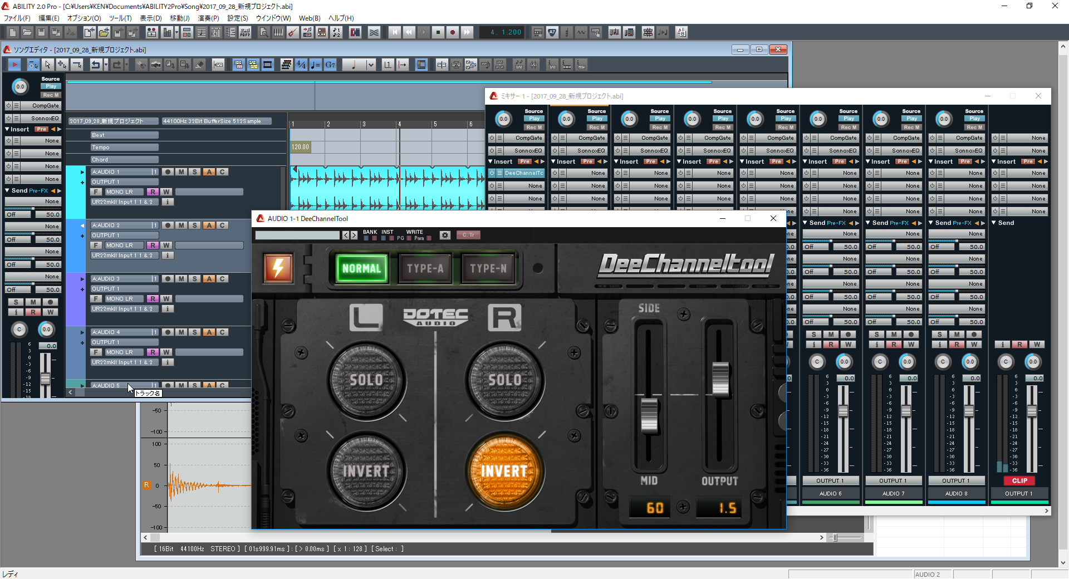The image size is (1069, 579).
Task: Click the tempo note-equals icon
Action: tap(315, 65)
